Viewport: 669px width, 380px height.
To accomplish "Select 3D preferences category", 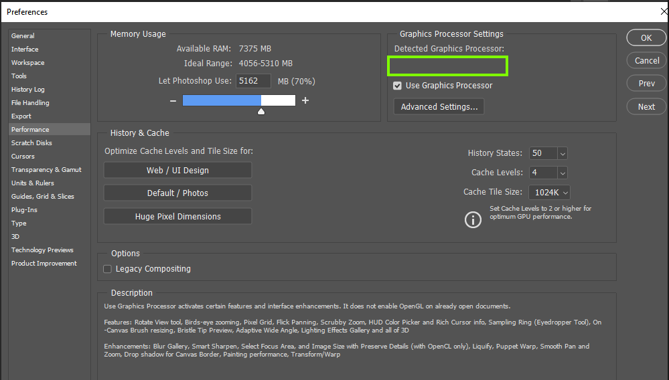I will click(x=15, y=236).
